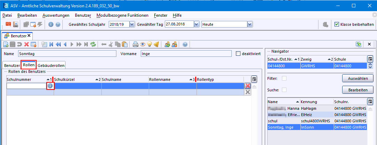This screenshot has width=377, height=145.
Task: Click the blue info icon in Schulnummer row
Action: (50, 86)
